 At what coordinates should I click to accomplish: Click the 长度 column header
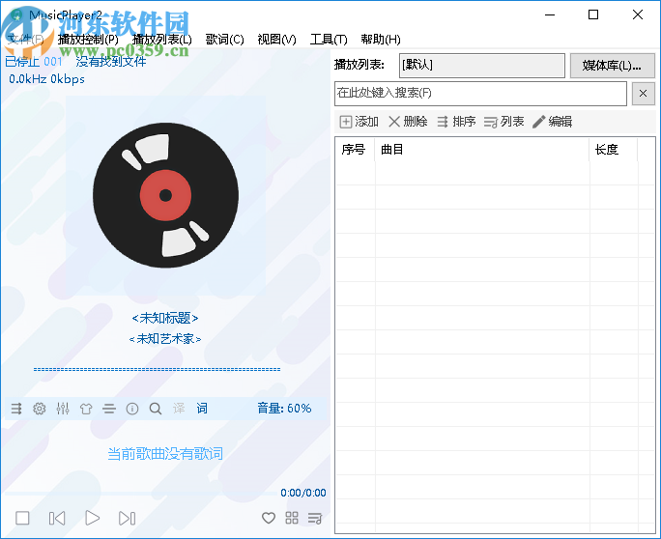[614, 149]
